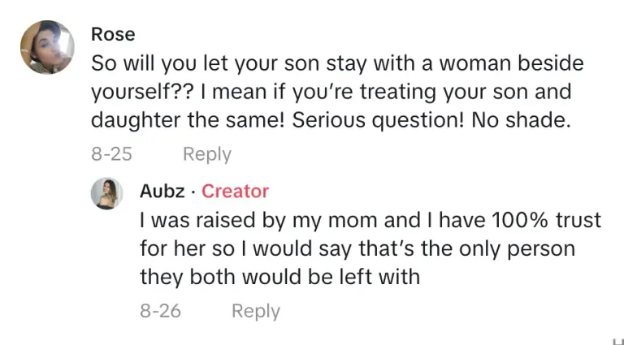The image size is (624, 345).
Task: Click the 8-25 timestamp
Action: (111, 153)
